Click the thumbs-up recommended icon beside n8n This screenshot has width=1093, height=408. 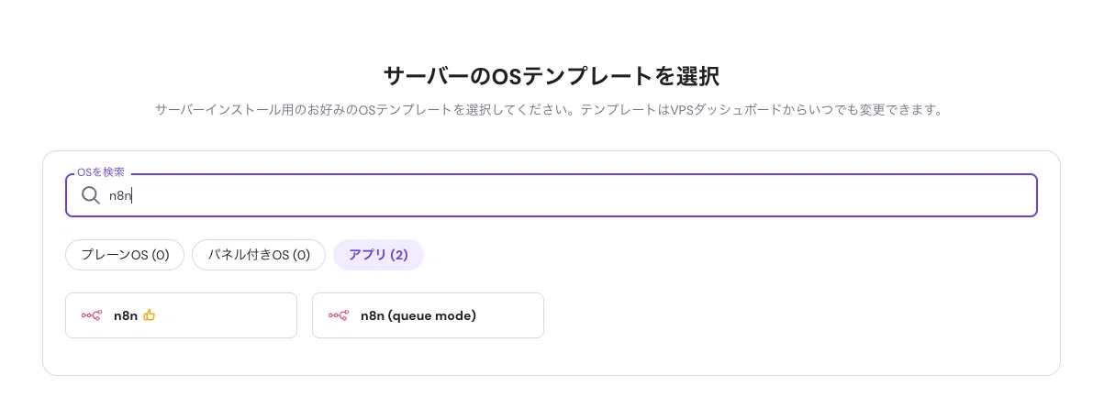(149, 315)
